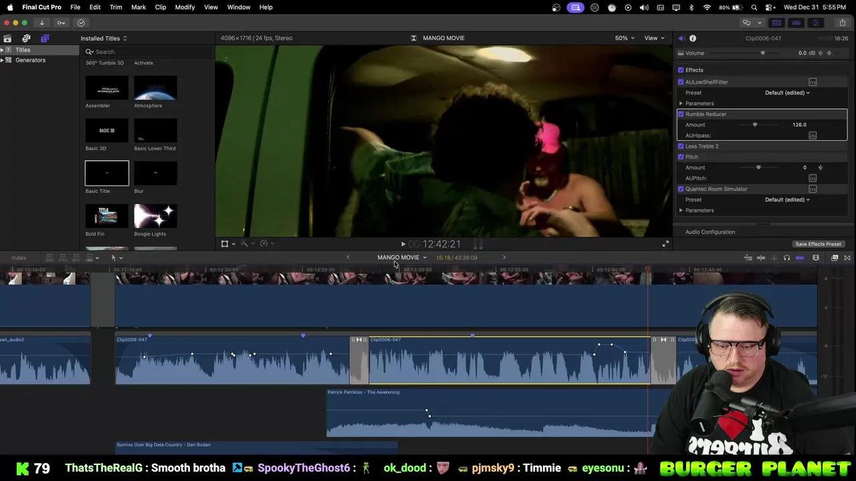Viewport: 856px width, 481px height.
Task: Open the Audio inspector speaker icon
Action: (681, 38)
